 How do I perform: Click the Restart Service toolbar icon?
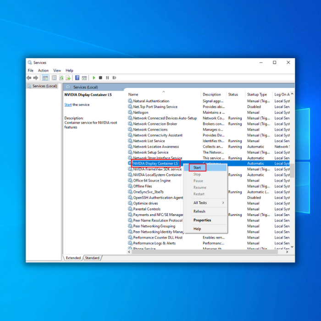(x=115, y=78)
